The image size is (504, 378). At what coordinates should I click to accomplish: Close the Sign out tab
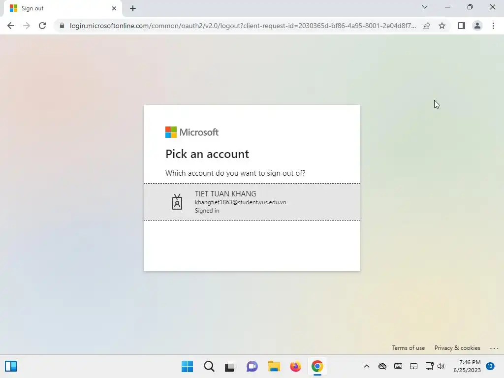tap(114, 8)
